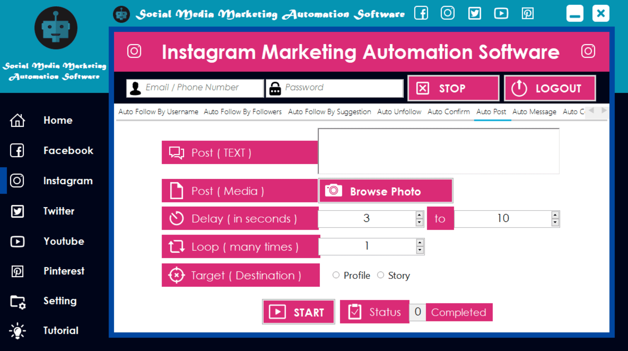Screen dimensions: 628x351
Task: Click the clipboard check icon on Status
Action: [355, 312]
